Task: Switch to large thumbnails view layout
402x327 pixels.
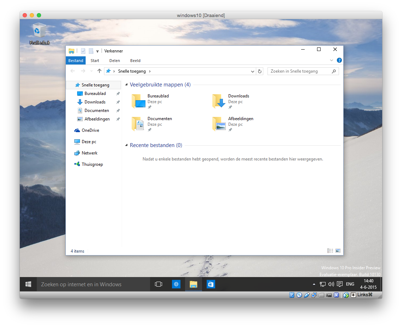Action: coord(338,251)
